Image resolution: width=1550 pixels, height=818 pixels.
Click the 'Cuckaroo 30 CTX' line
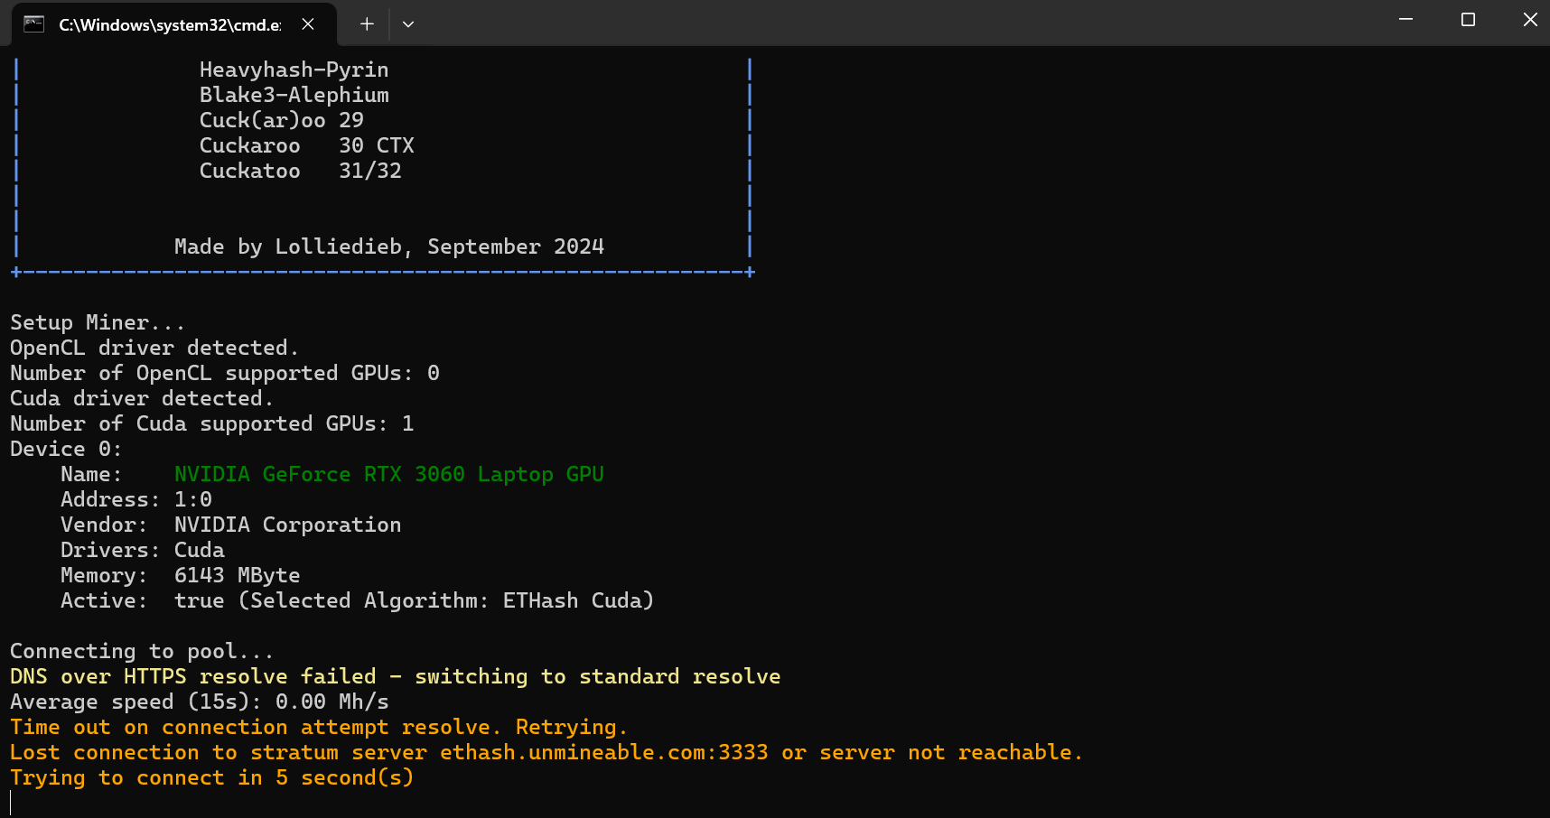306,145
